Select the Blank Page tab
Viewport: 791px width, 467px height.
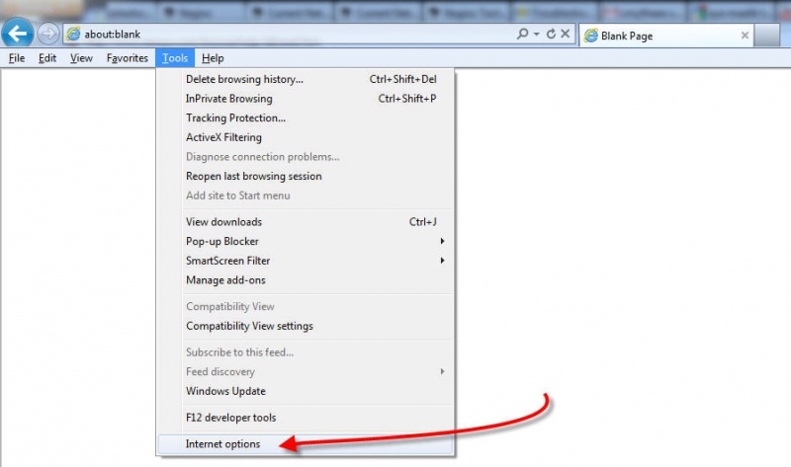pos(666,36)
